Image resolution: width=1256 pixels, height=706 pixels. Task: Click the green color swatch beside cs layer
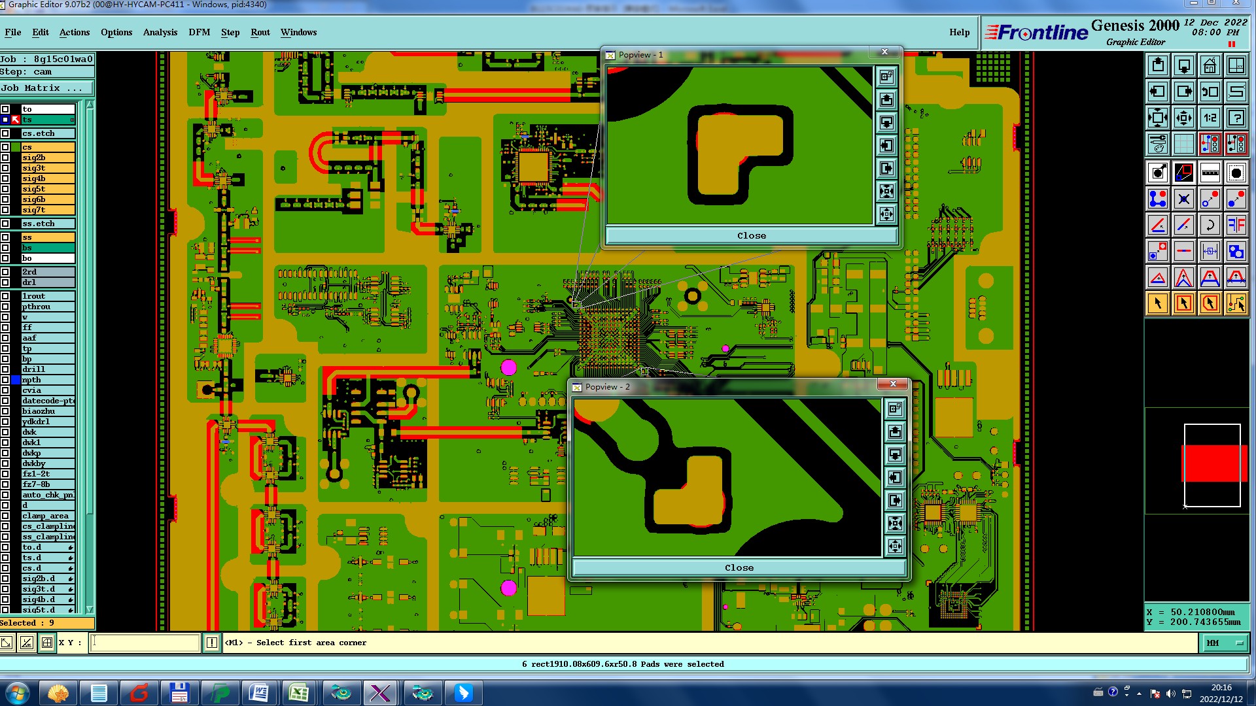point(16,147)
